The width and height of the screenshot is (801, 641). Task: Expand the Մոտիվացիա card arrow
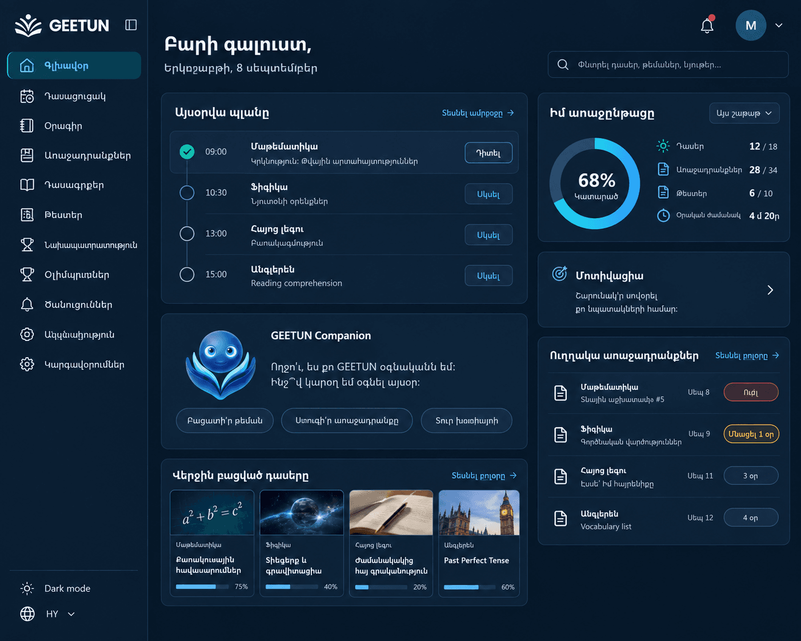coord(770,290)
